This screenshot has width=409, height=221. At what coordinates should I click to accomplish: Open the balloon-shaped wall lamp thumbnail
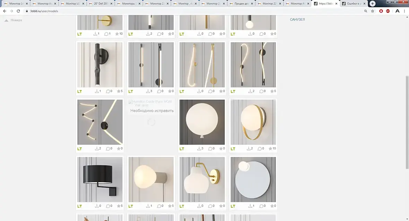tap(202, 122)
